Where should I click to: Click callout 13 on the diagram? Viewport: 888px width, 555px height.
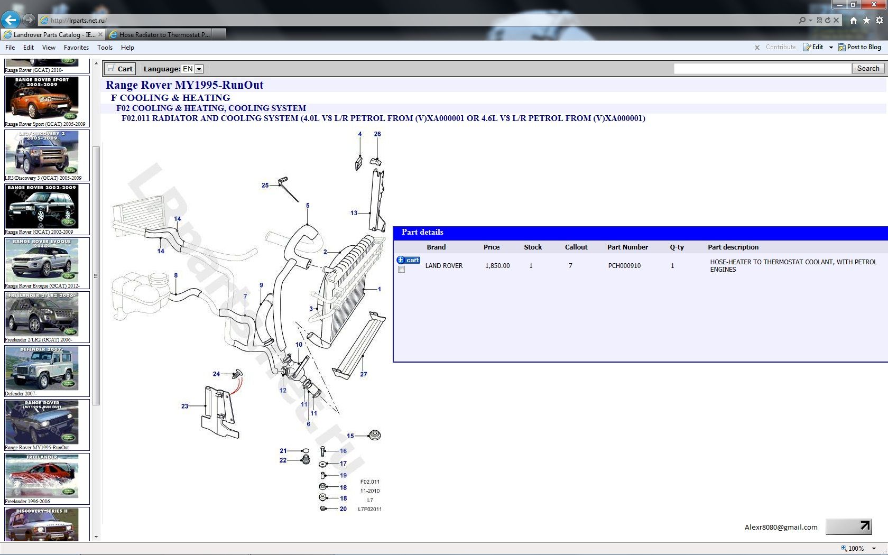pos(354,213)
